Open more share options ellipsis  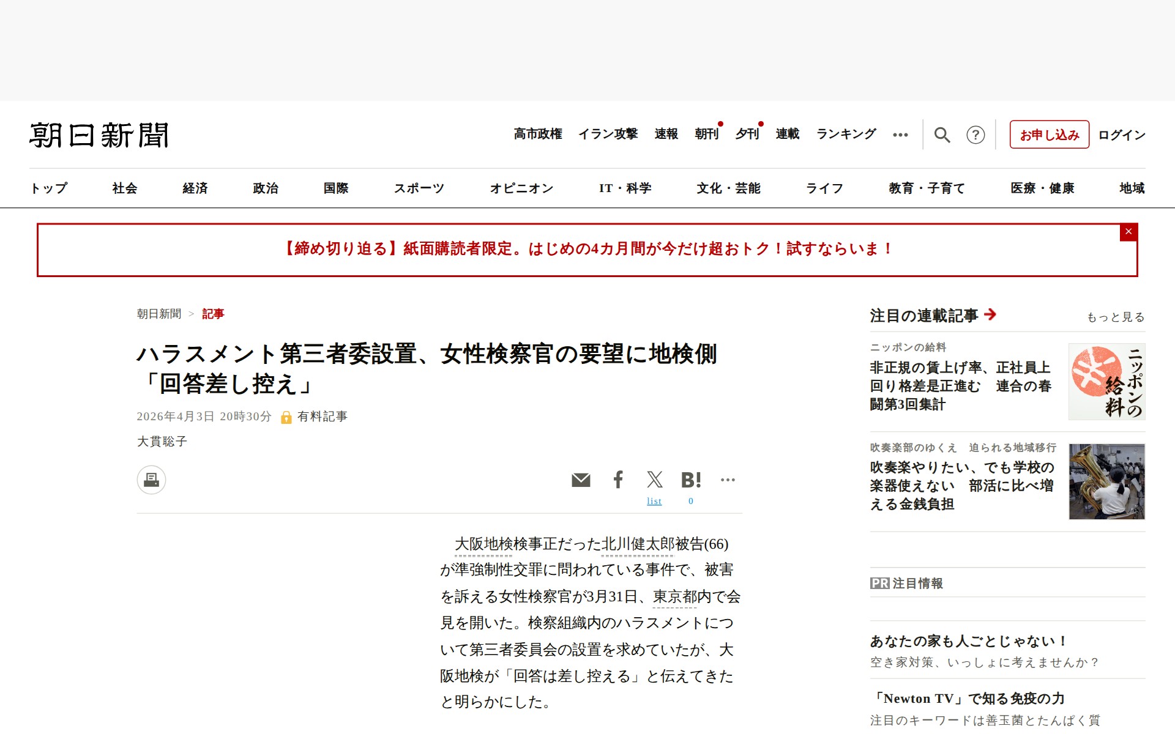pyautogui.click(x=728, y=480)
